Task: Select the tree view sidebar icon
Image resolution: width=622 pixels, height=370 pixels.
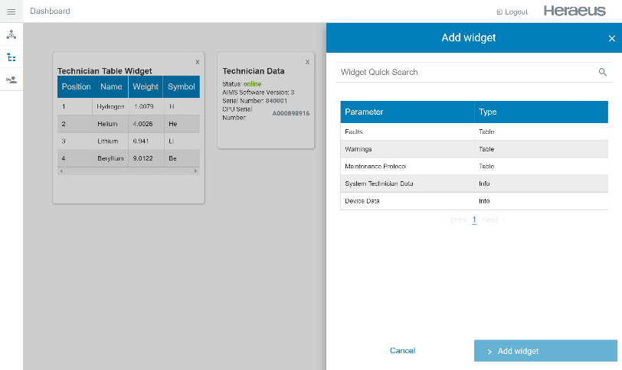Action: click(11, 57)
